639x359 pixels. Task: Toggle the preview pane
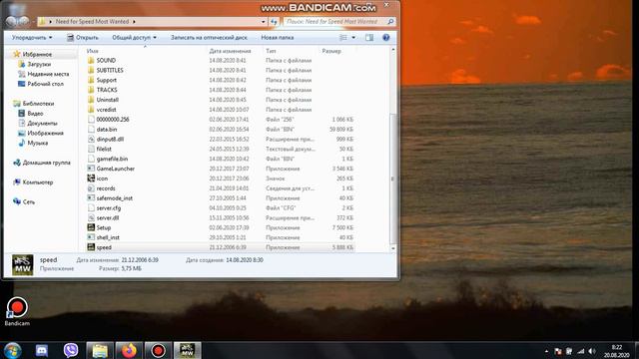[x=369, y=38]
